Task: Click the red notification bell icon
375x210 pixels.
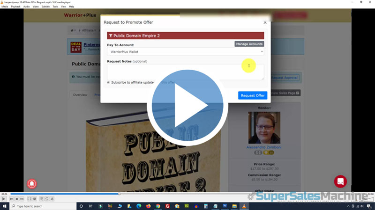Action: click(32, 183)
